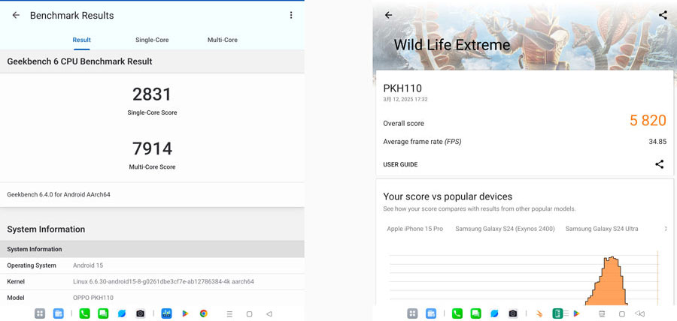Open Phone app in 3DMark taskbar
This screenshot has width=677, height=321.
click(457, 313)
